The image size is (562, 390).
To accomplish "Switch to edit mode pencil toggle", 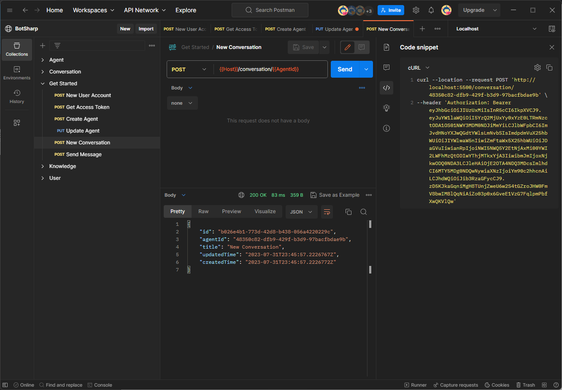I will tap(348, 47).
